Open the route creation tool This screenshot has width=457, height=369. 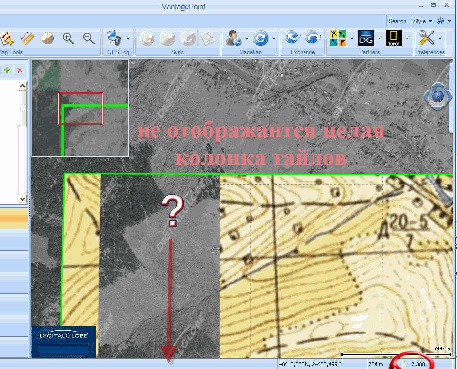[x=7, y=38]
